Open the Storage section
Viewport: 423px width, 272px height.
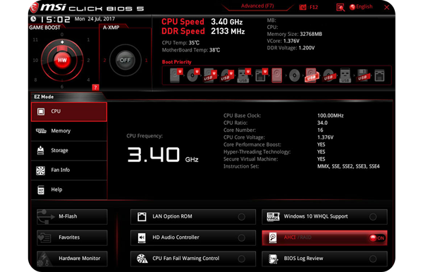(69, 150)
